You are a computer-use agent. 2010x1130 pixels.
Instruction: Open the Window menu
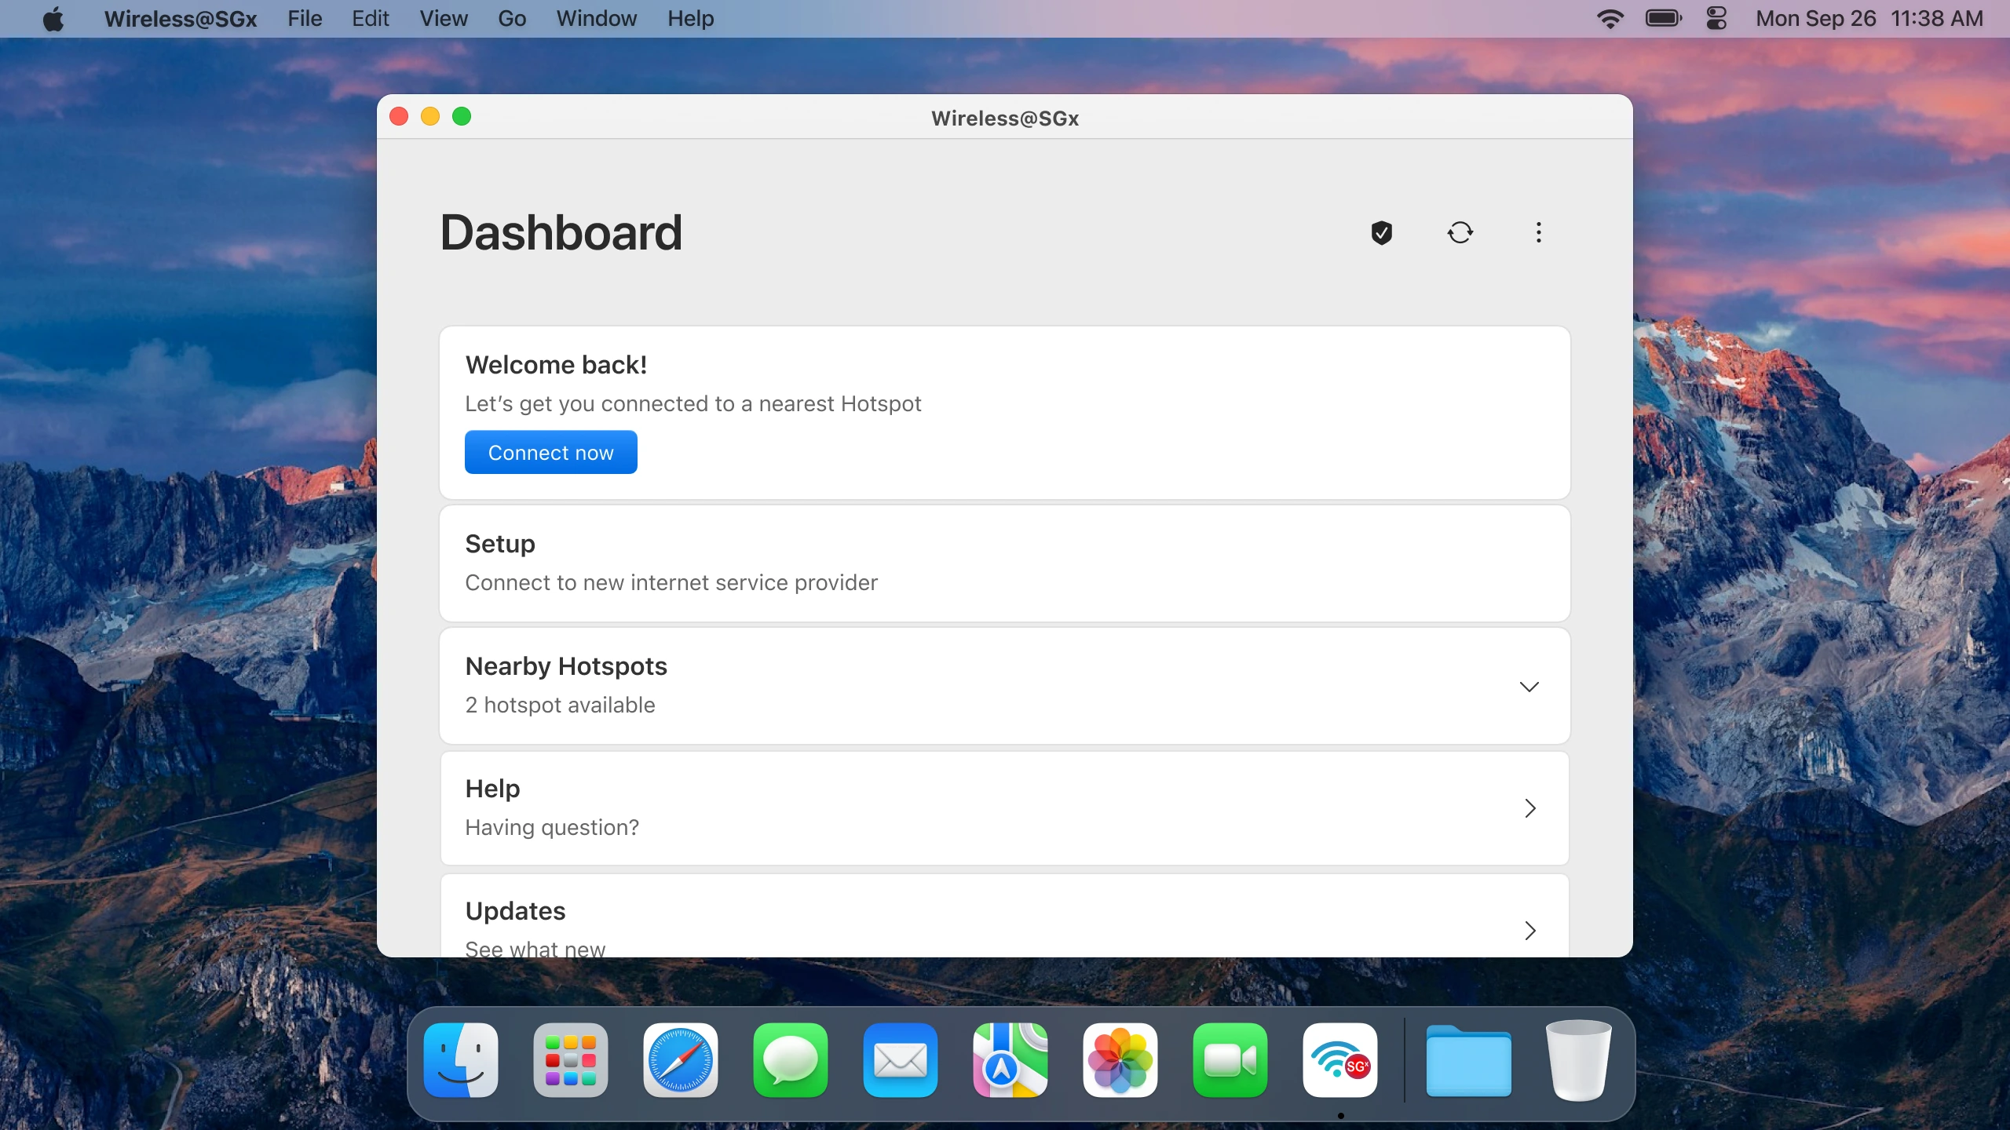pos(596,19)
